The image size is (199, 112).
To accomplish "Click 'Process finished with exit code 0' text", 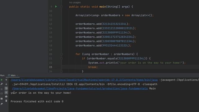I will click(x=37, y=101).
